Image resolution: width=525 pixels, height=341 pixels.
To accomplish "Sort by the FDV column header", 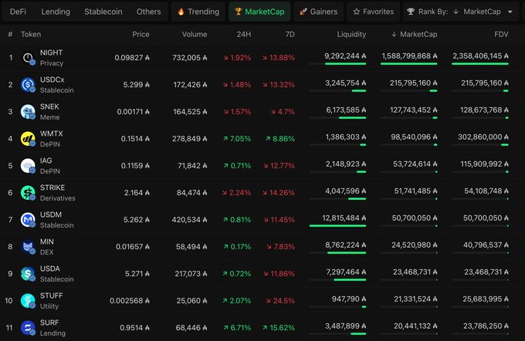I will pos(501,34).
